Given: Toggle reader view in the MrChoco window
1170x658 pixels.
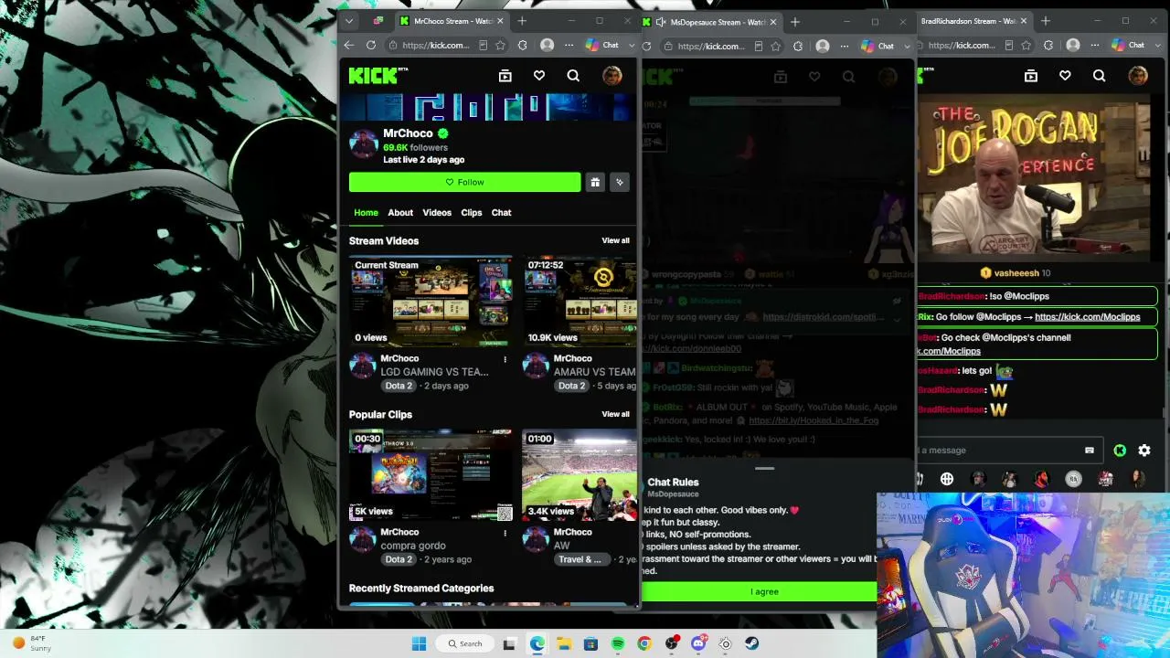Looking at the screenshot, I should pyautogui.click(x=483, y=45).
